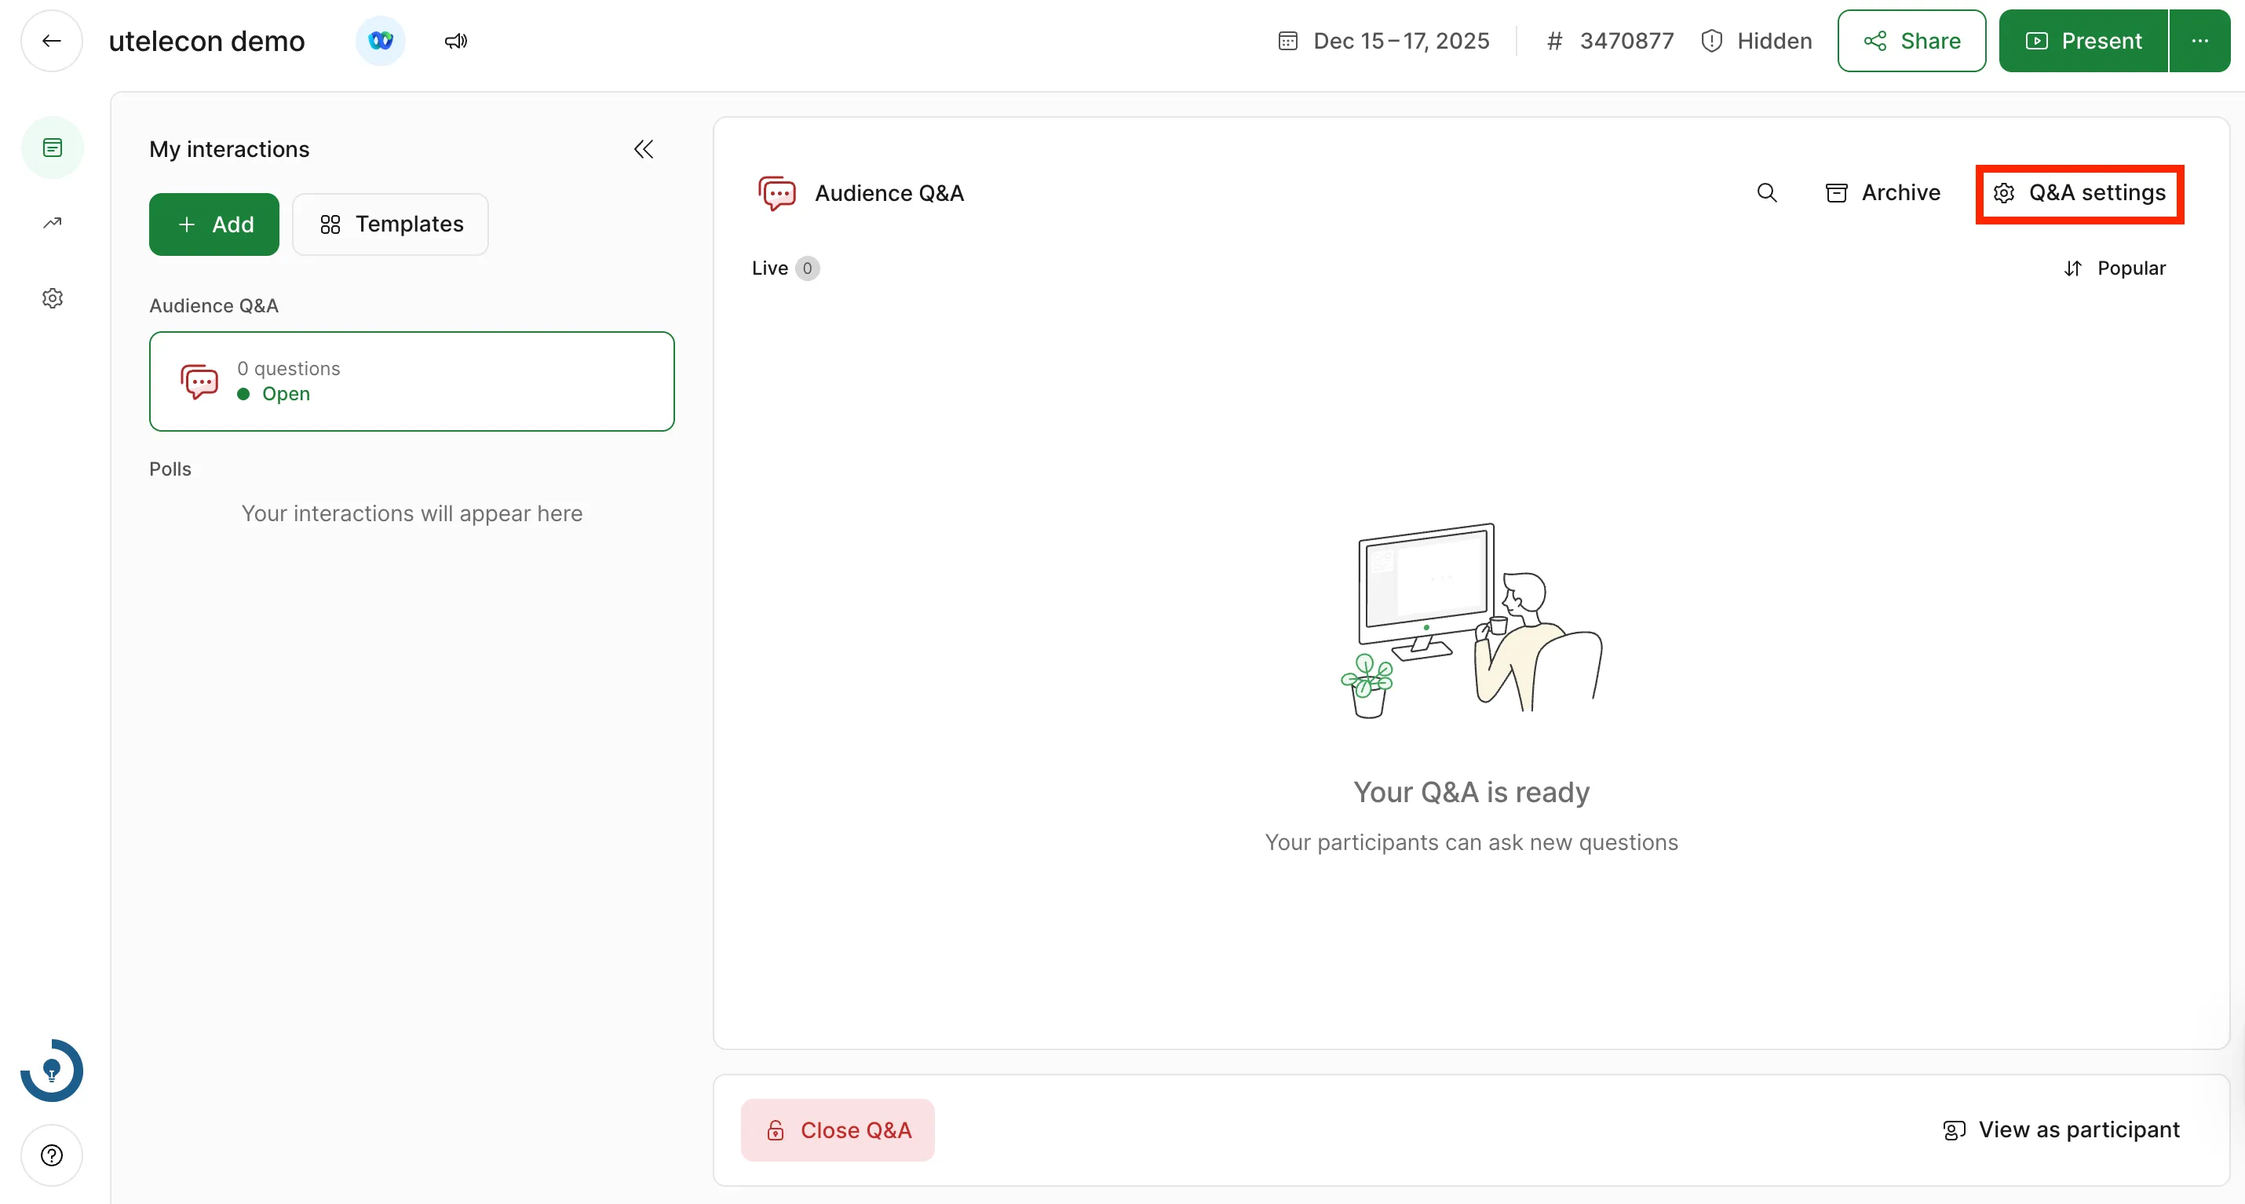Open the Analytics sidebar icon

(53, 223)
